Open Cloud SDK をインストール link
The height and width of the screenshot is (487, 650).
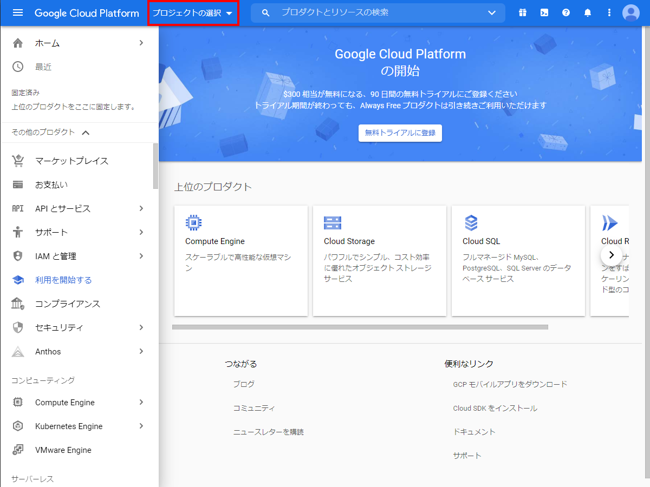(495, 408)
